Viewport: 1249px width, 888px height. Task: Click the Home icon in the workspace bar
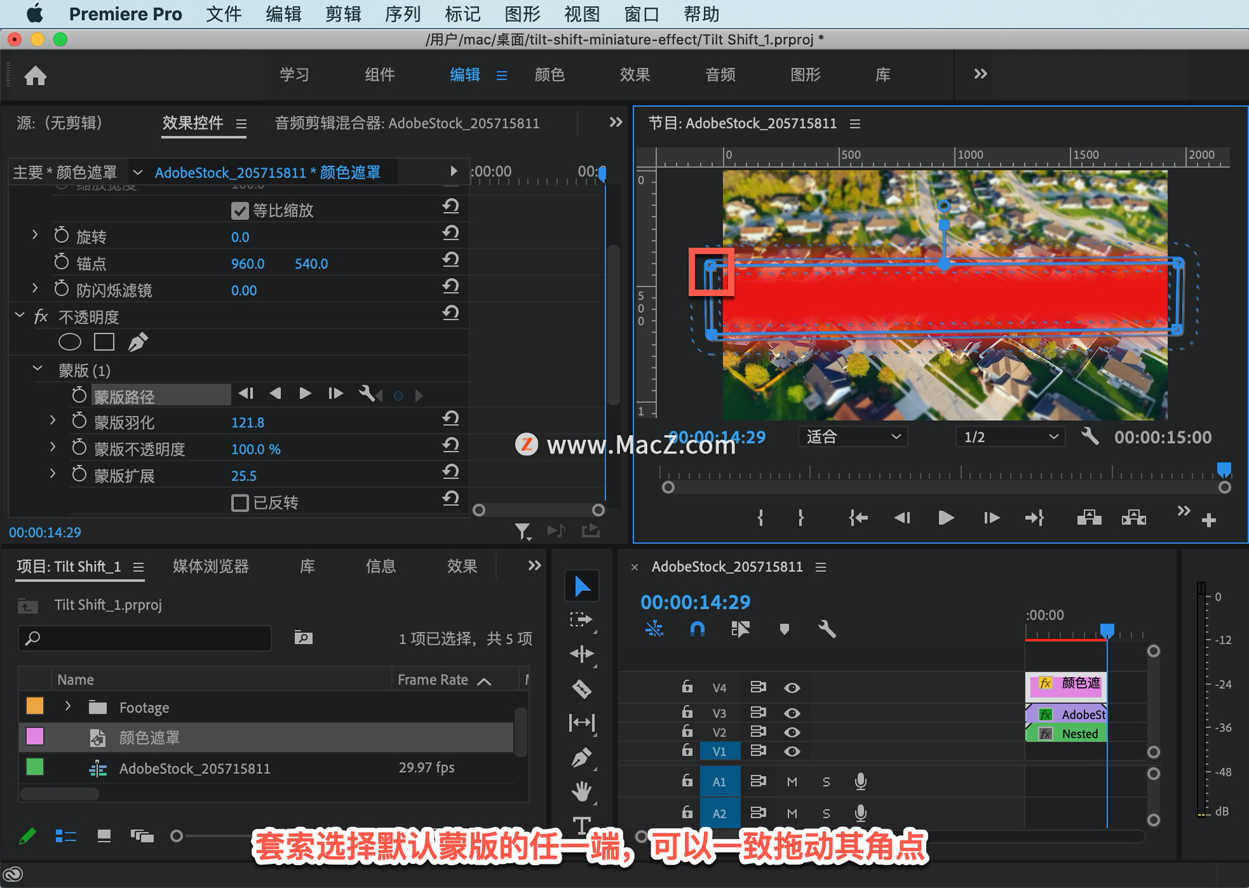[35, 75]
